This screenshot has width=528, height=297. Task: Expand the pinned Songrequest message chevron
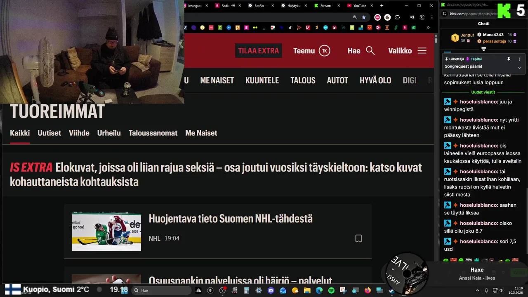[519, 68]
